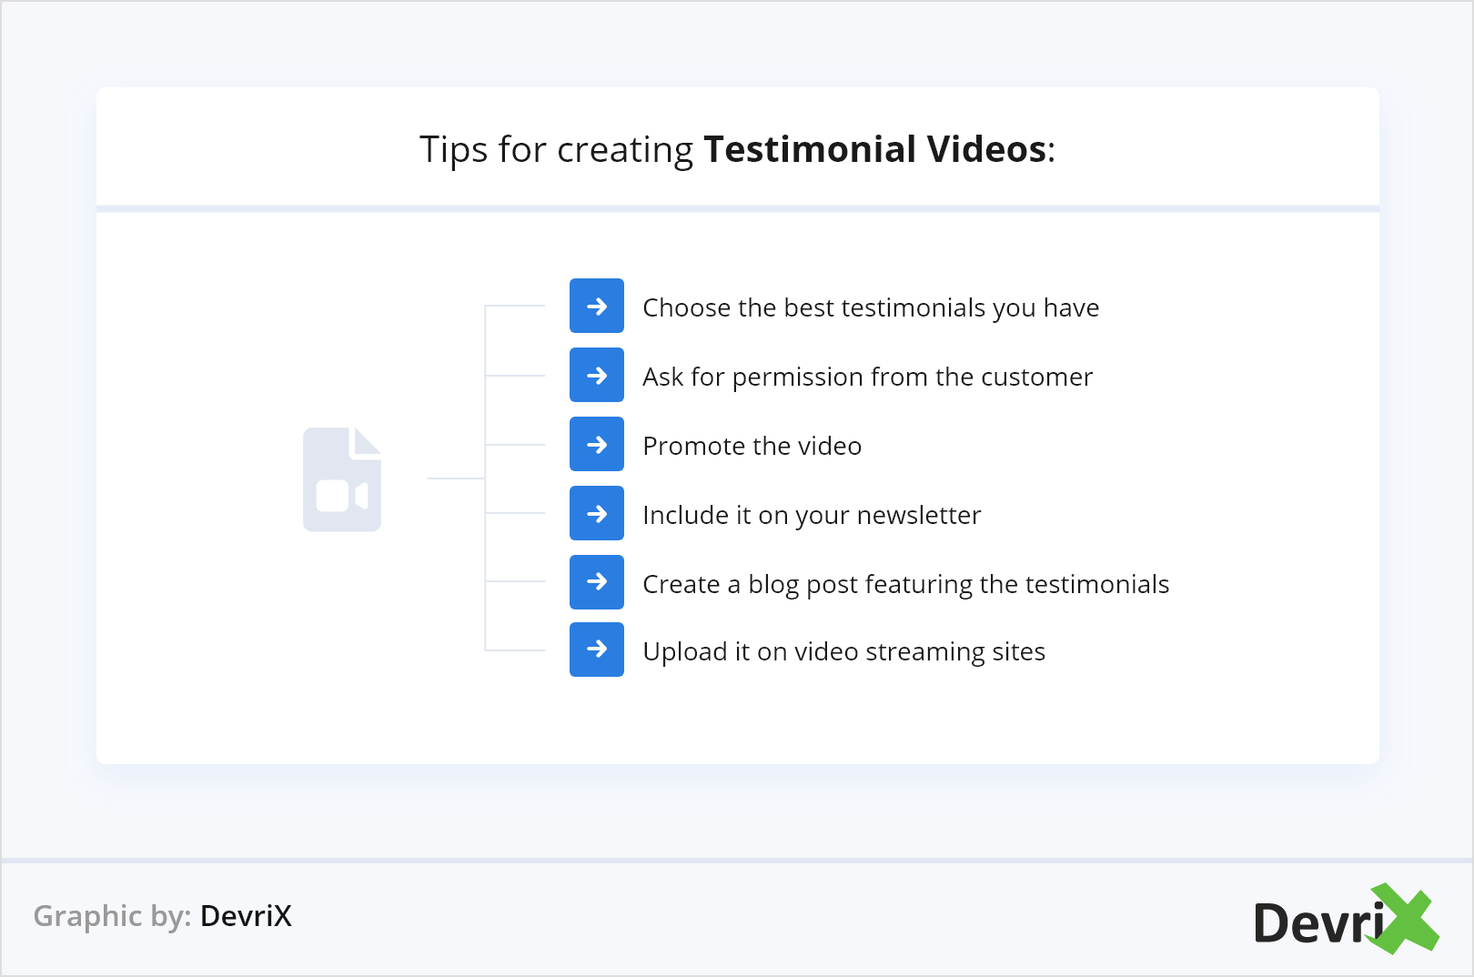Click the 'Promote the video' text
The image size is (1474, 977).
coord(752,446)
